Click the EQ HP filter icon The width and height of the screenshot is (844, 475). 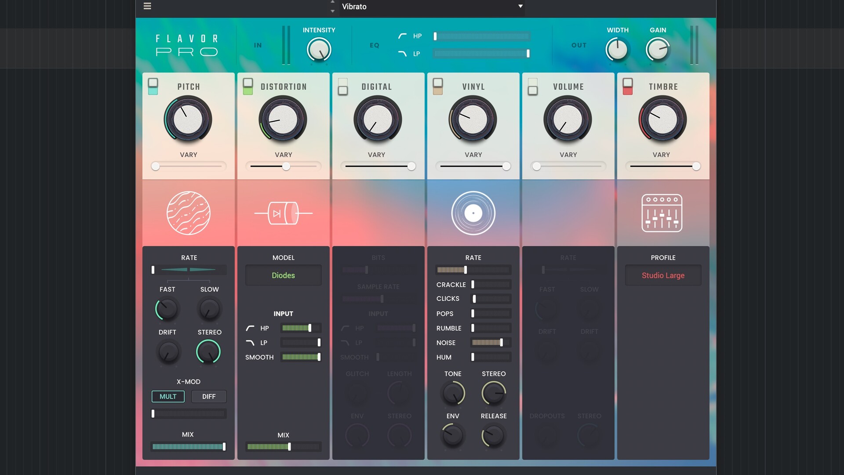click(402, 36)
